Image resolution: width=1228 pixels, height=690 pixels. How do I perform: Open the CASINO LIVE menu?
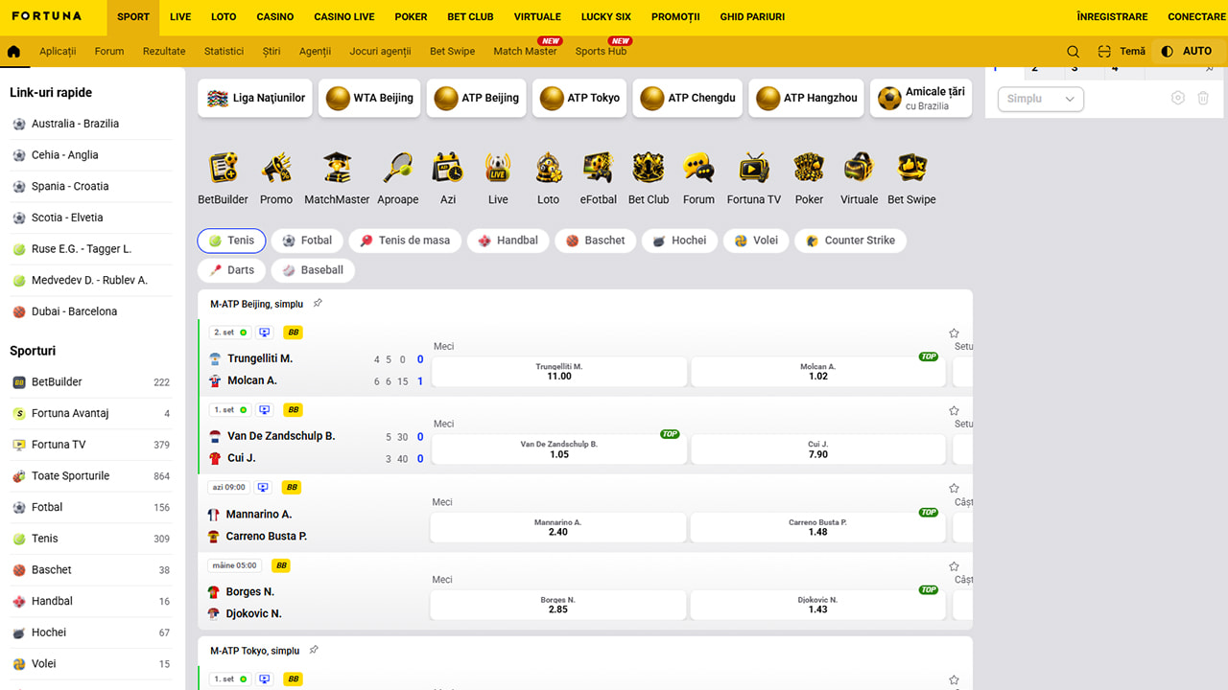[345, 17]
